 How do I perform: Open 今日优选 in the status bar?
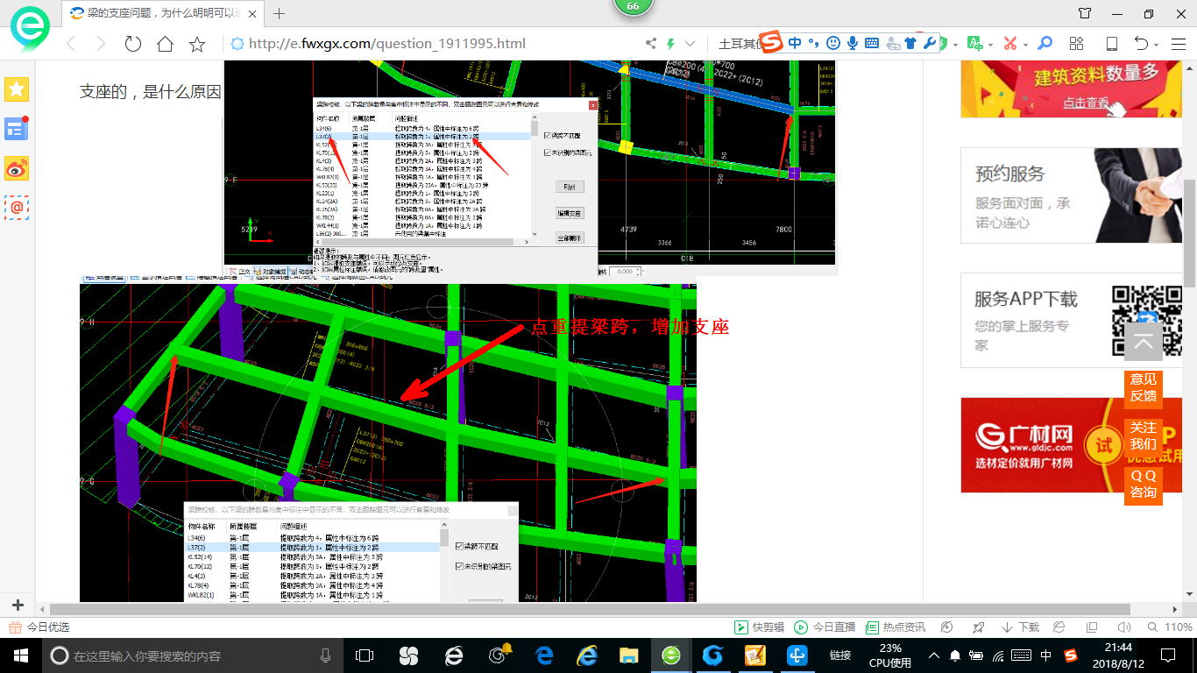tap(39, 627)
